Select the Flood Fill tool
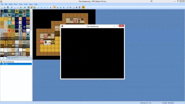The height and width of the screenshot is (104, 185). pos(47,8)
